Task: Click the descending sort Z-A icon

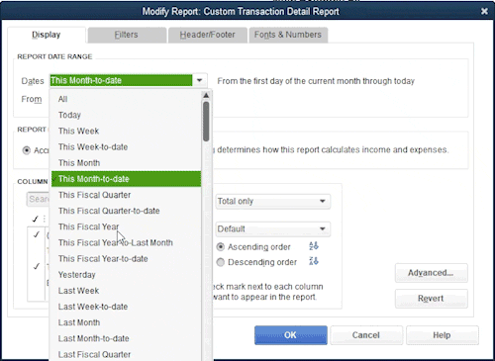Action: [x=314, y=261]
